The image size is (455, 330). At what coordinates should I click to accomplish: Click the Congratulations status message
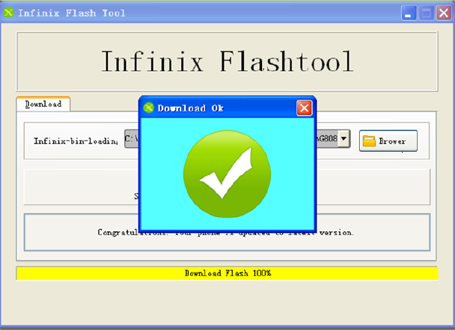click(x=226, y=232)
